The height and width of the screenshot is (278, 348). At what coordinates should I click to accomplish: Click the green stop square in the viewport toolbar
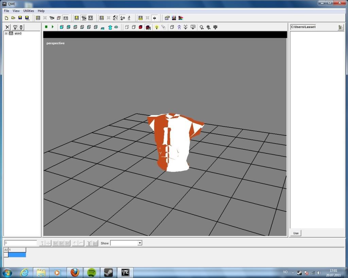tap(46, 27)
